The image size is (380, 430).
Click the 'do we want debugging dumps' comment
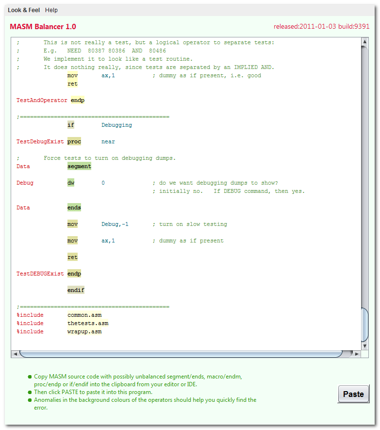[x=215, y=183]
